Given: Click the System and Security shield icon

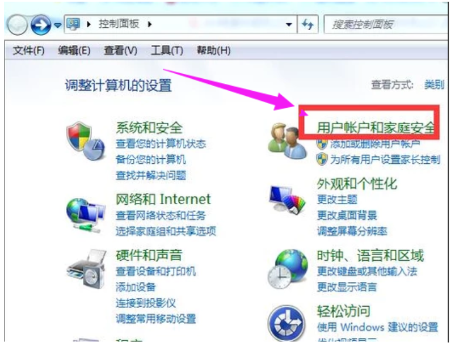Looking at the screenshot, I should click(x=86, y=141).
